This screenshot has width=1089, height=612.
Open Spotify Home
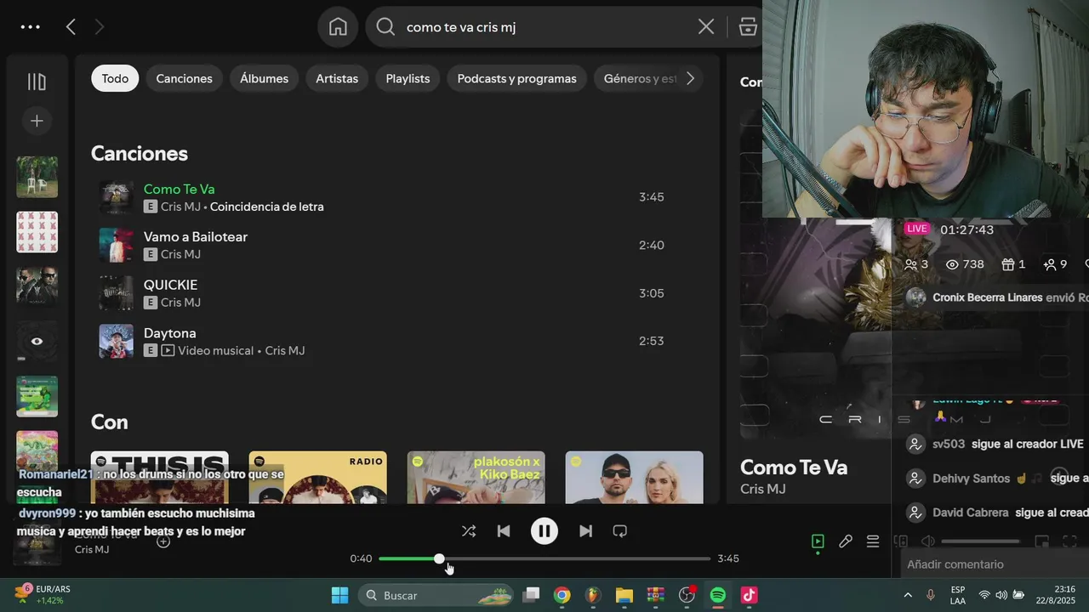(x=338, y=27)
